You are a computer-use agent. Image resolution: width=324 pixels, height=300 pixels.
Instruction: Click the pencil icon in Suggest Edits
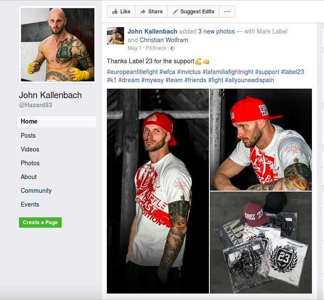[175, 12]
